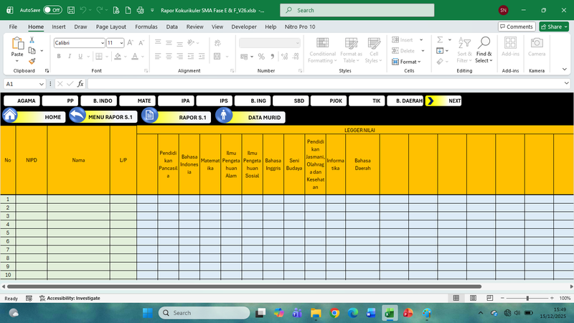Toggle the AutoSave switch
This screenshot has height=323, width=574.
click(52, 10)
